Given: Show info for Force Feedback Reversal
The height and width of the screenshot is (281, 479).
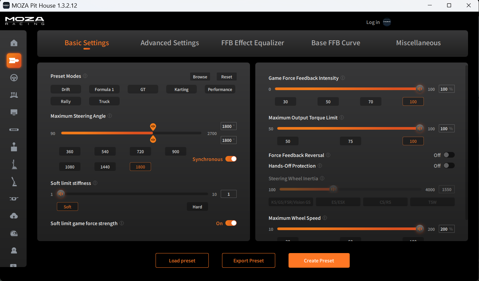Looking at the screenshot, I should click(328, 155).
